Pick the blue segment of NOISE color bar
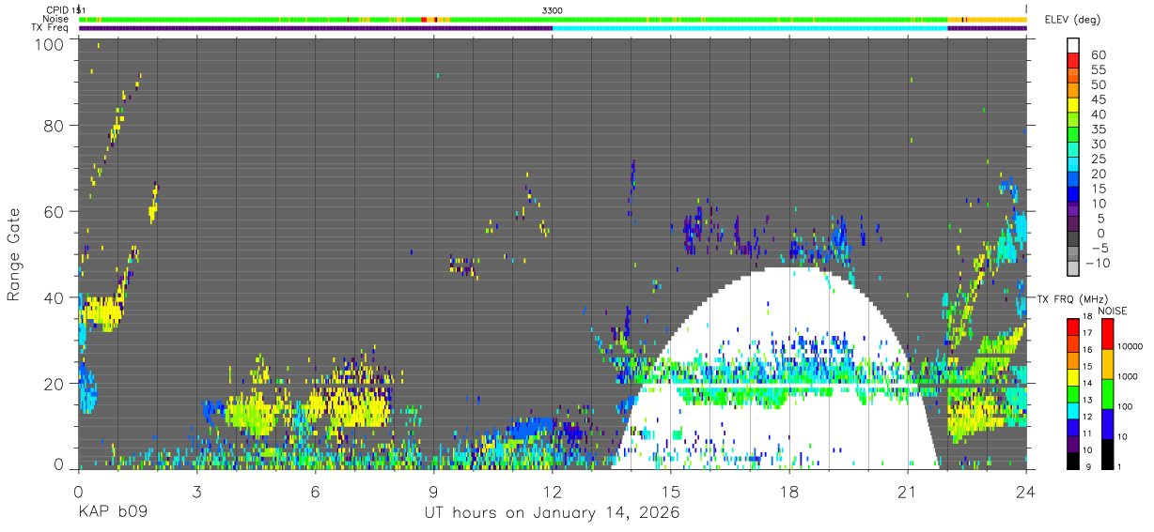 [x=1106, y=422]
